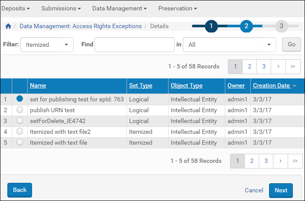Image resolution: width=305 pixels, height=201 pixels.
Task: Click wizard progress step 2 indicator
Action: (246, 26)
